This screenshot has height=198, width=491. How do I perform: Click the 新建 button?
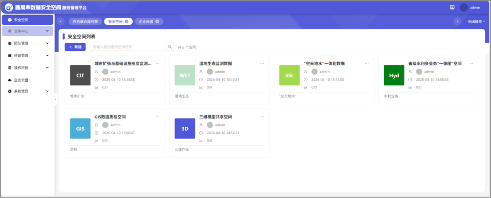coord(75,47)
